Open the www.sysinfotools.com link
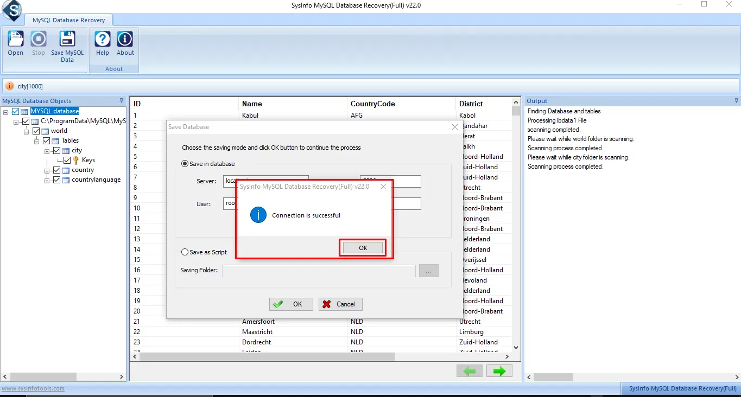741x397 pixels. point(33,388)
